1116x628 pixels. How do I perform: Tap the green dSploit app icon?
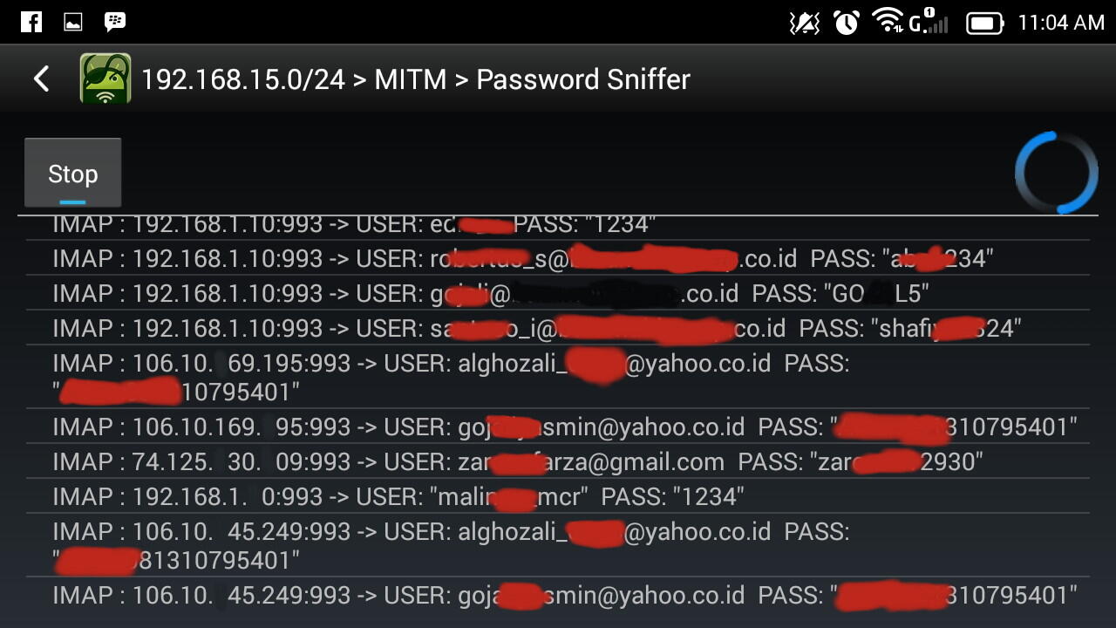coord(105,79)
